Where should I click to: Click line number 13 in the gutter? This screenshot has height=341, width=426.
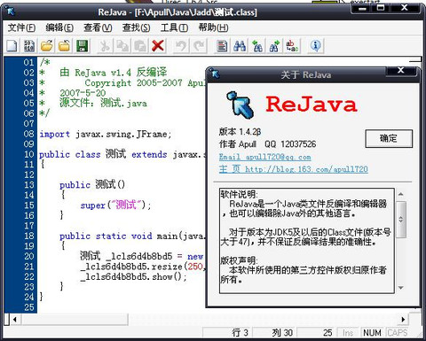tap(29, 185)
